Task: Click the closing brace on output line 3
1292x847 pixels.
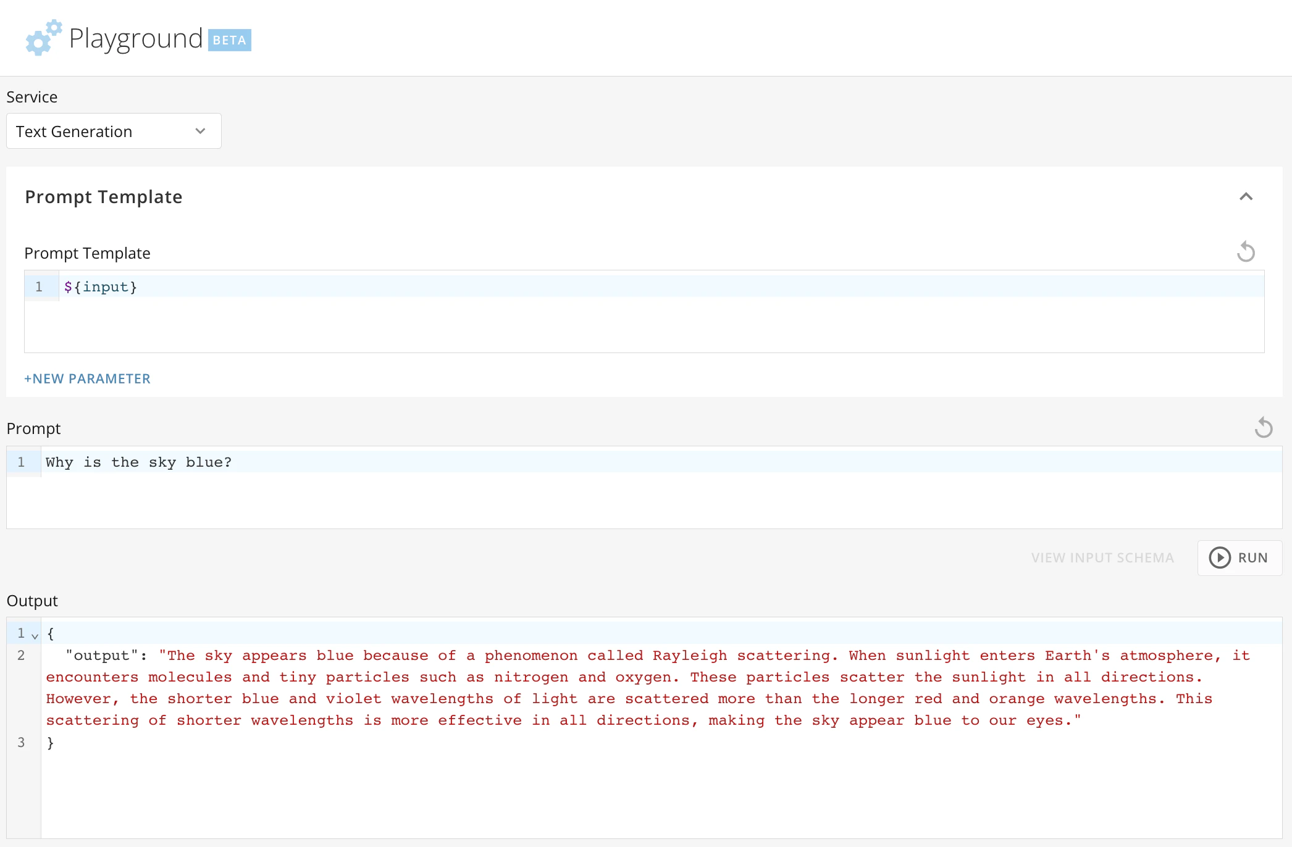Action: tap(51, 743)
